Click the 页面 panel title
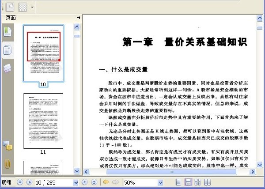This screenshot has height=189, width=265. pos(11,18)
